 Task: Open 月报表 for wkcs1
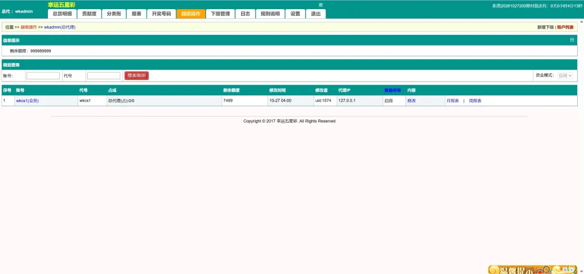tap(452, 100)
